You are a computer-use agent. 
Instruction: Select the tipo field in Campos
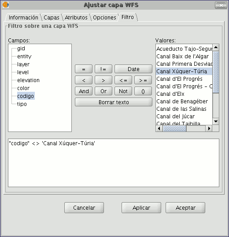22,104
